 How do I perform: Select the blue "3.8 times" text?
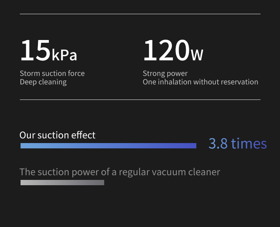(237, 144)
